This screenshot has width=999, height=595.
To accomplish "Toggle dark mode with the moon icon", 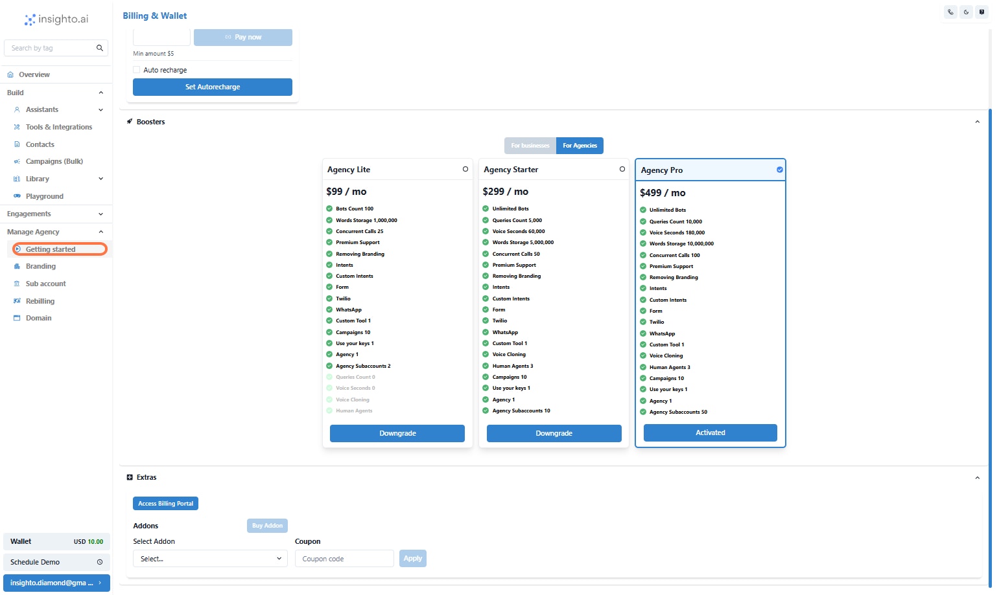I will coord(966,12).
